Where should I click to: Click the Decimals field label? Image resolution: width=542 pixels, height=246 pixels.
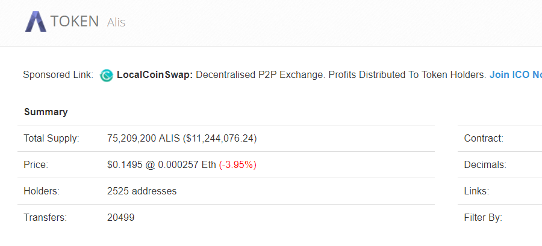485,164
